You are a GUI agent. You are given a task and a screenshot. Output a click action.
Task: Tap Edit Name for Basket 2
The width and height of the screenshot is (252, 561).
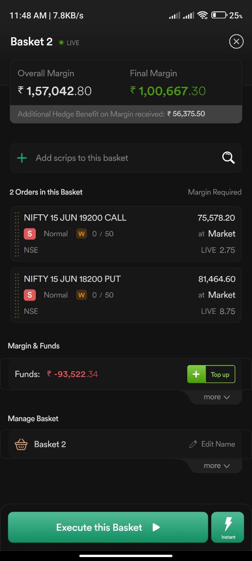coord(212,444)
